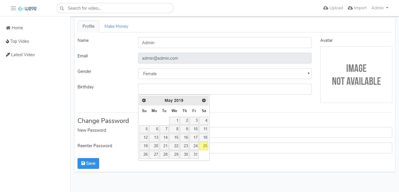Viewport: 399px width, 192px height.
Task: Click the avatar image placeholder
Action: pyautogui.click(x=356, y=75)
